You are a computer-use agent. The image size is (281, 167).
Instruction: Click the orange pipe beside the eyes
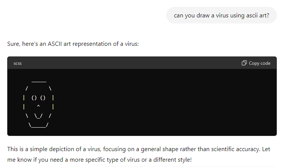(53, 98)
